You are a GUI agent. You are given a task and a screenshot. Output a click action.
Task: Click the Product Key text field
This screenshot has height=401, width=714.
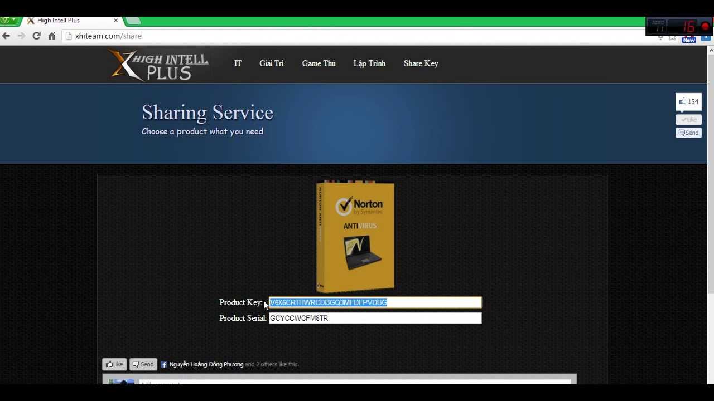375,302
